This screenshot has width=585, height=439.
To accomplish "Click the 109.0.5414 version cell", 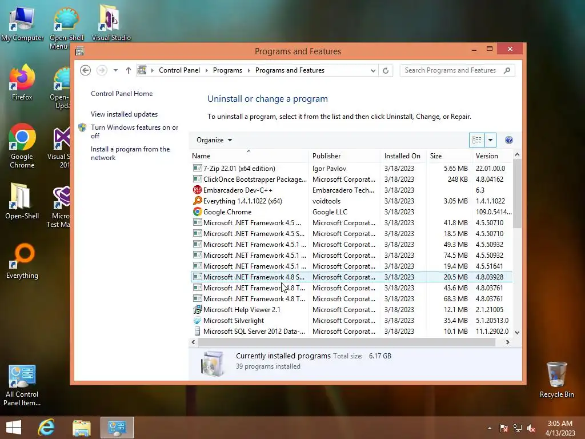I will (x=494, y=211).
